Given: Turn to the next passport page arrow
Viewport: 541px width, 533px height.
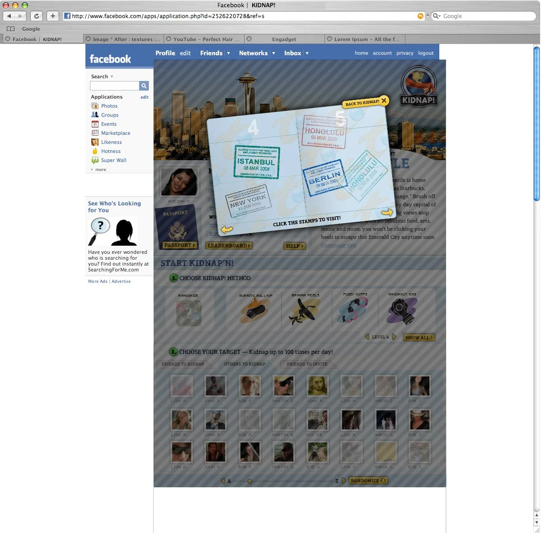Looking at the screenshot, I should (x=387, y=212).
